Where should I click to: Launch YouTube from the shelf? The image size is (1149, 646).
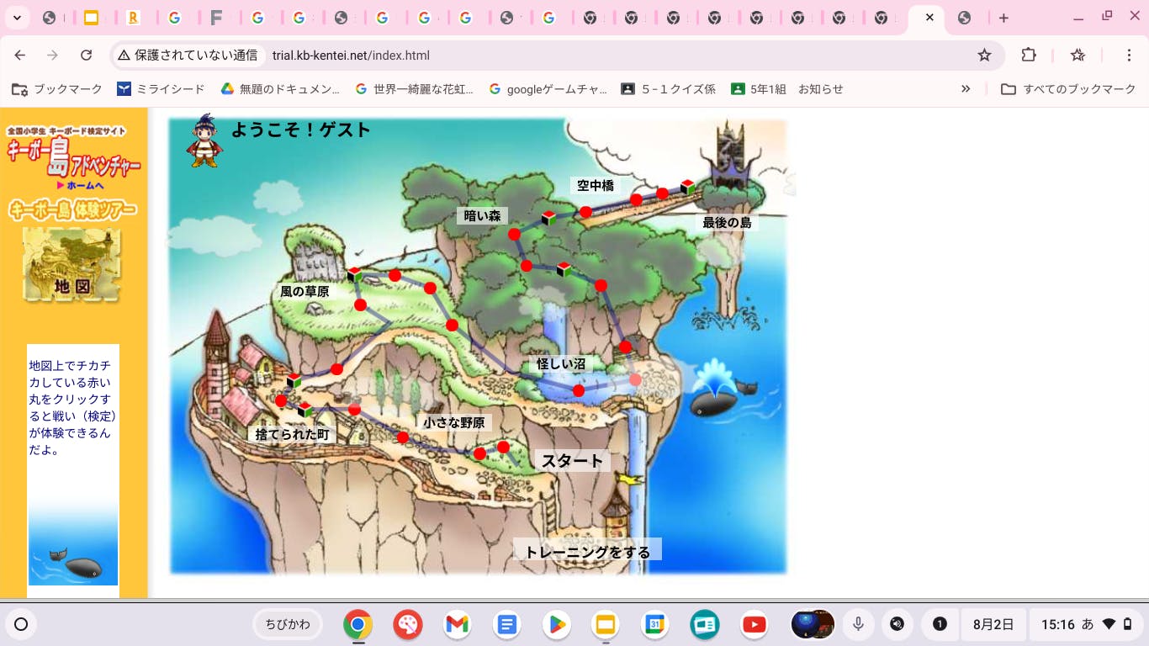pyautogui.click(x=755, y=624)
